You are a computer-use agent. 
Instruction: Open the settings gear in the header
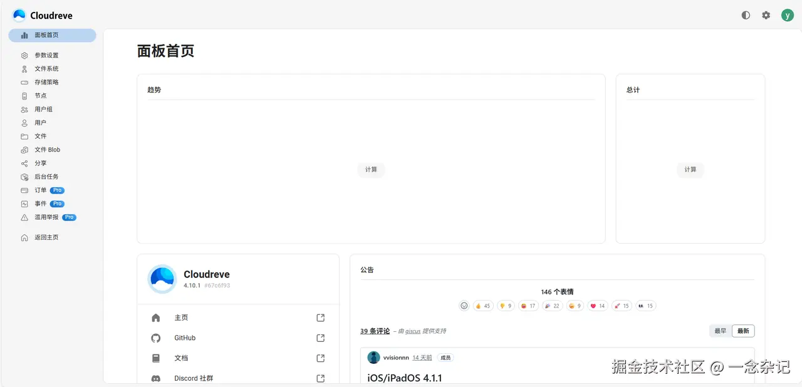(x=766, y=15)
